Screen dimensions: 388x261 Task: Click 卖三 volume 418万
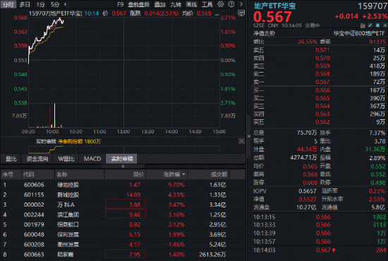click(377, 66)
